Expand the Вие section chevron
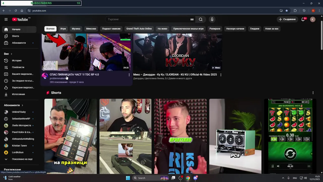Screen dimensions: 323x182 [x=11, y=54]
